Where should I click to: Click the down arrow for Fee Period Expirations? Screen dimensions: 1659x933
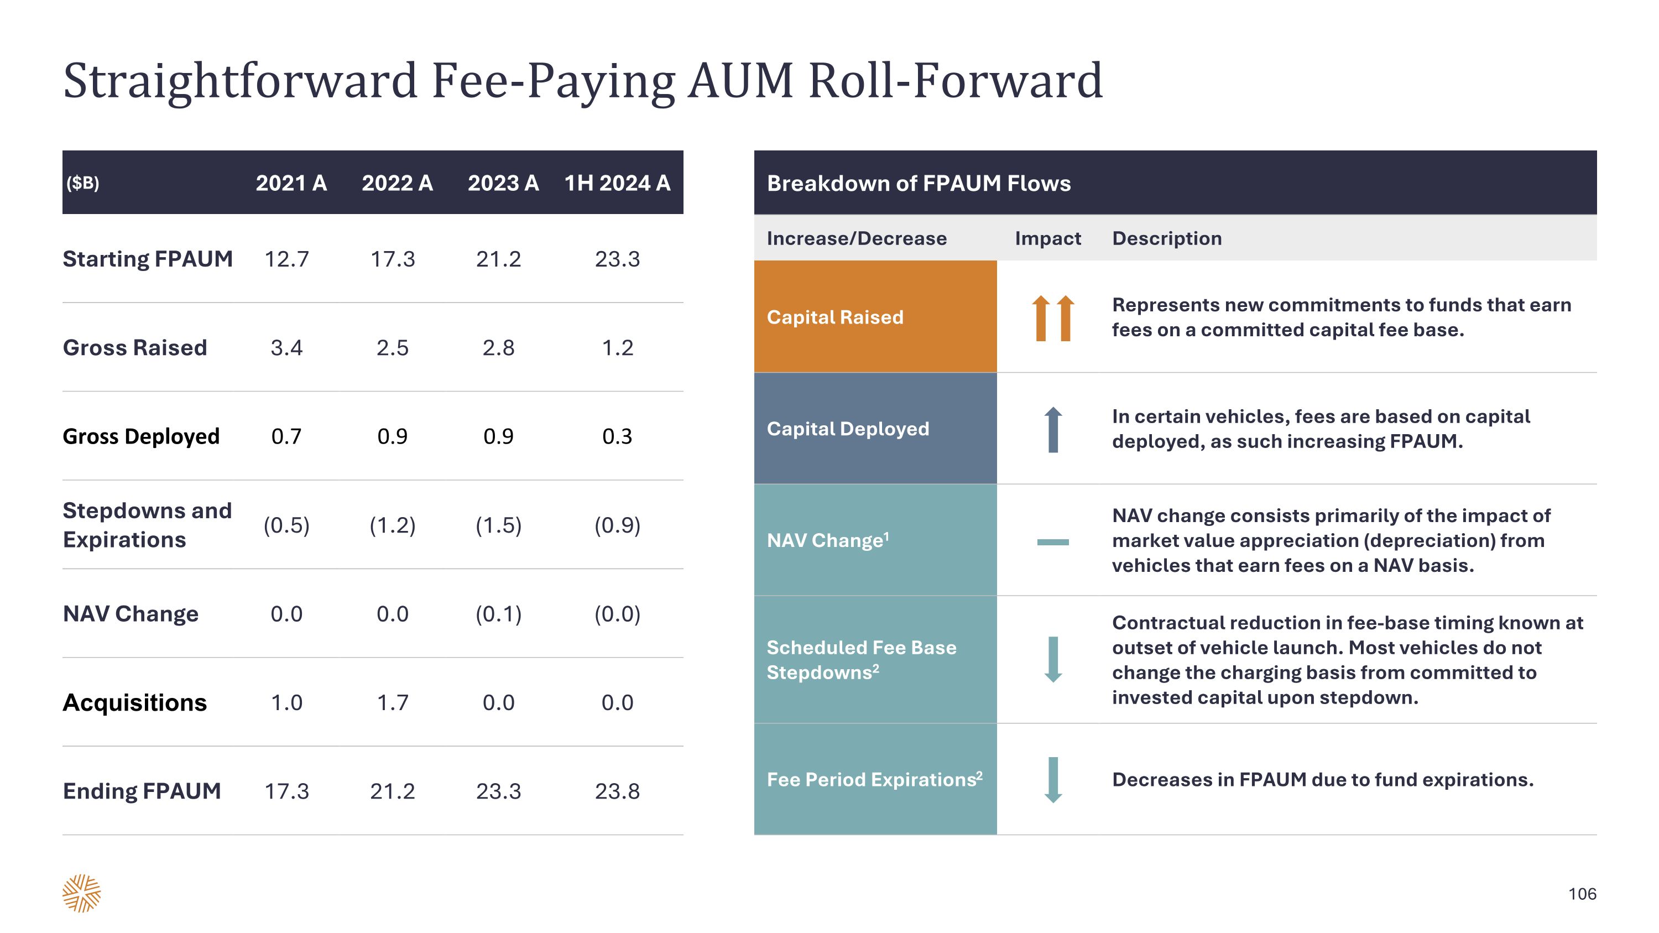1052,780
